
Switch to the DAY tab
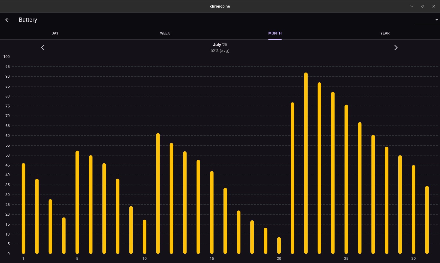(x=55, y=33)
